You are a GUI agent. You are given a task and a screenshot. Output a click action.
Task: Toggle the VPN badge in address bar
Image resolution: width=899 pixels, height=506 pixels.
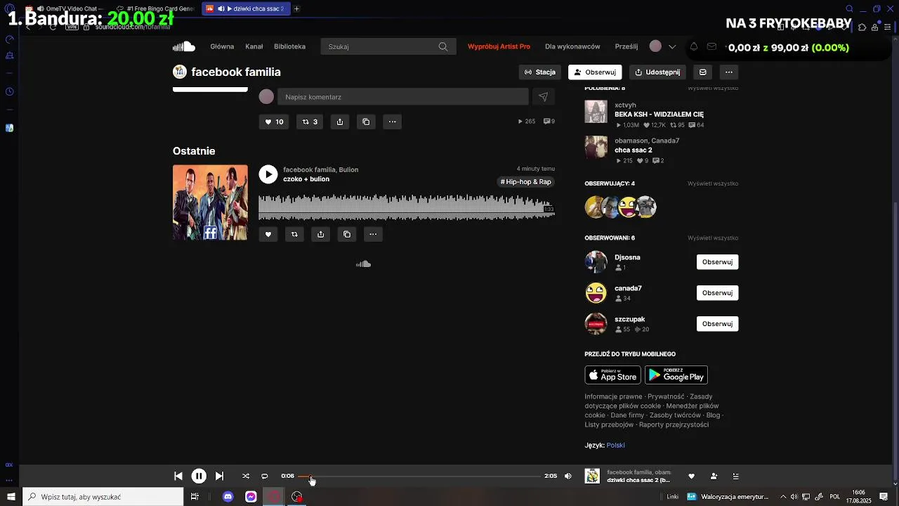[x=72, y=27]
